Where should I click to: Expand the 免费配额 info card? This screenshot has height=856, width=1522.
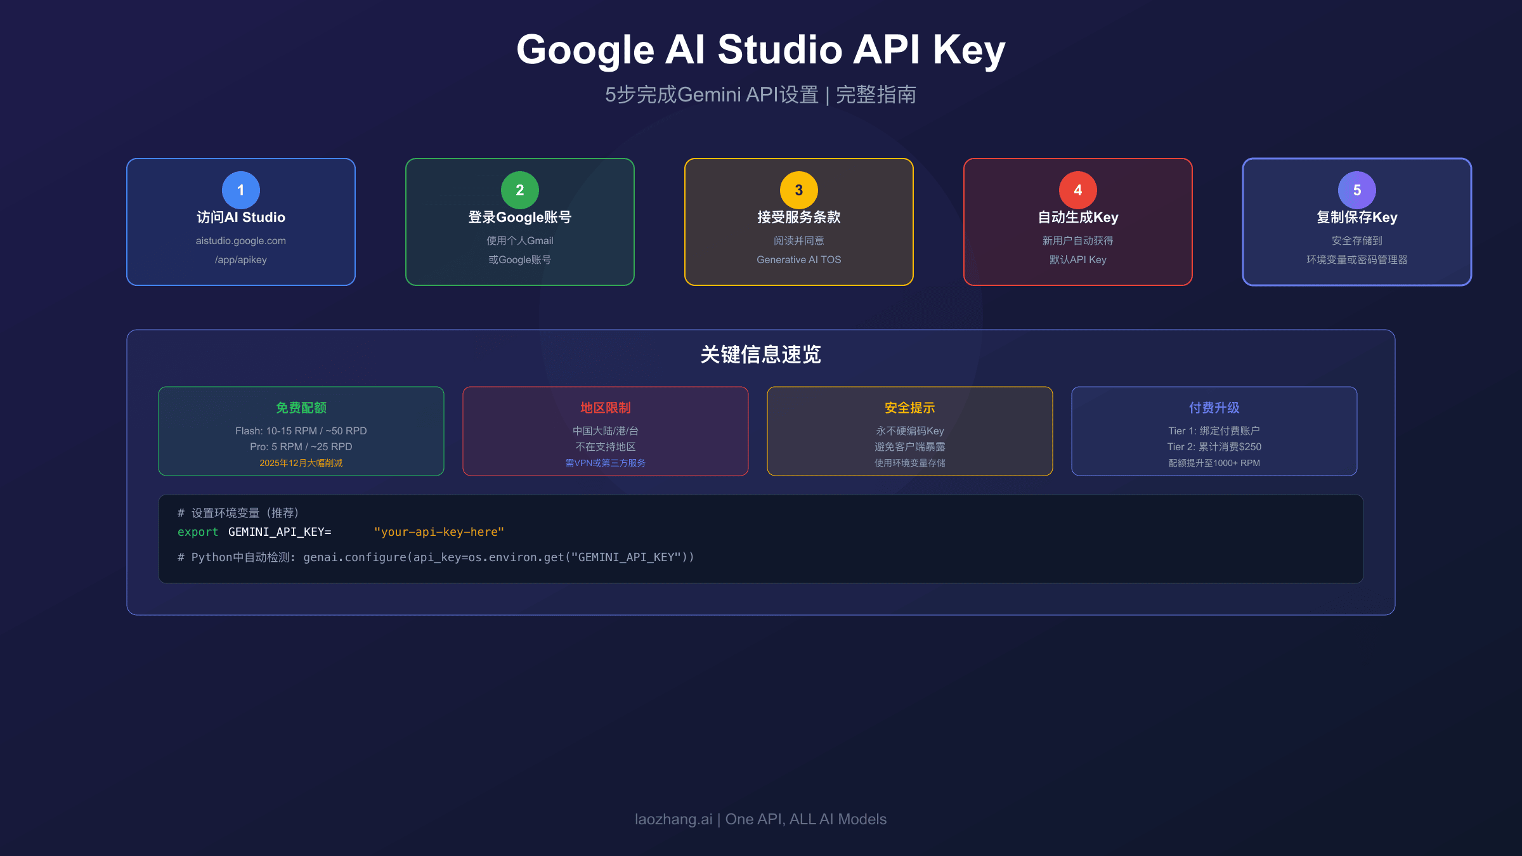click(301, 431)
